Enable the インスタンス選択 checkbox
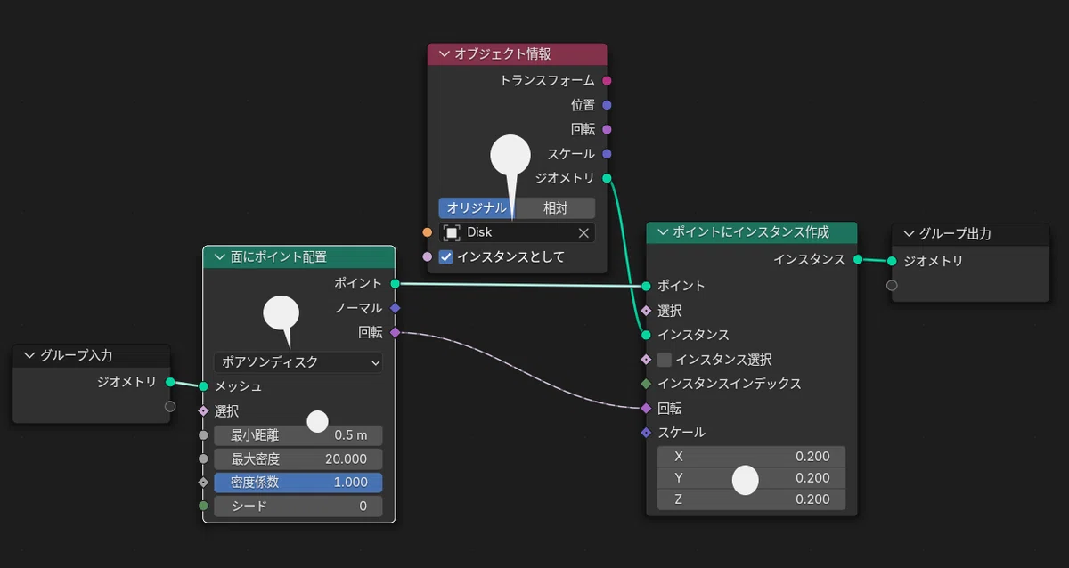The width and height of the screenshot is (1069, 568). click(x=665, y=360)
